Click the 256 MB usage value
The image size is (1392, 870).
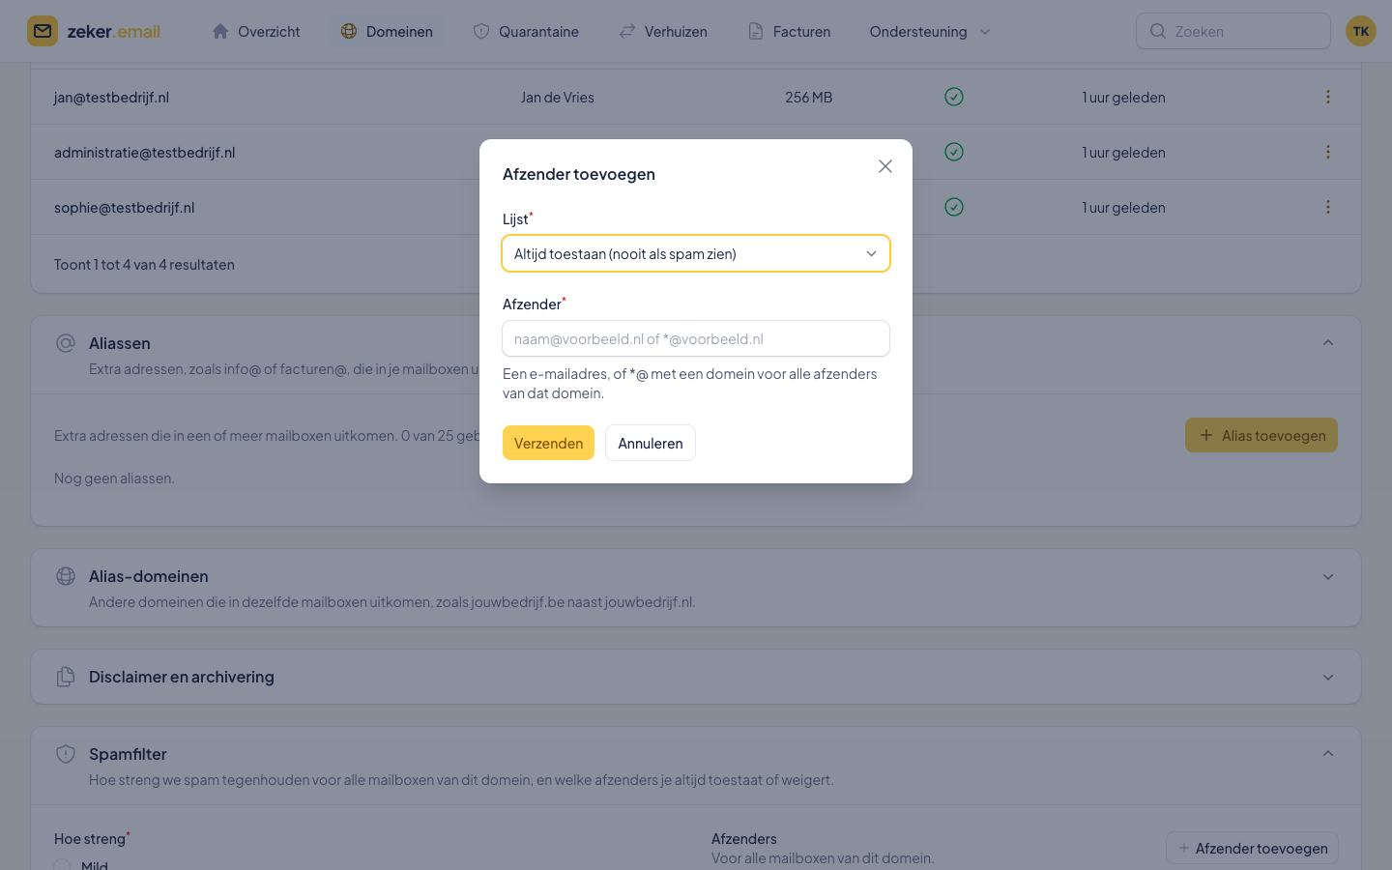[x=808, y=97]
